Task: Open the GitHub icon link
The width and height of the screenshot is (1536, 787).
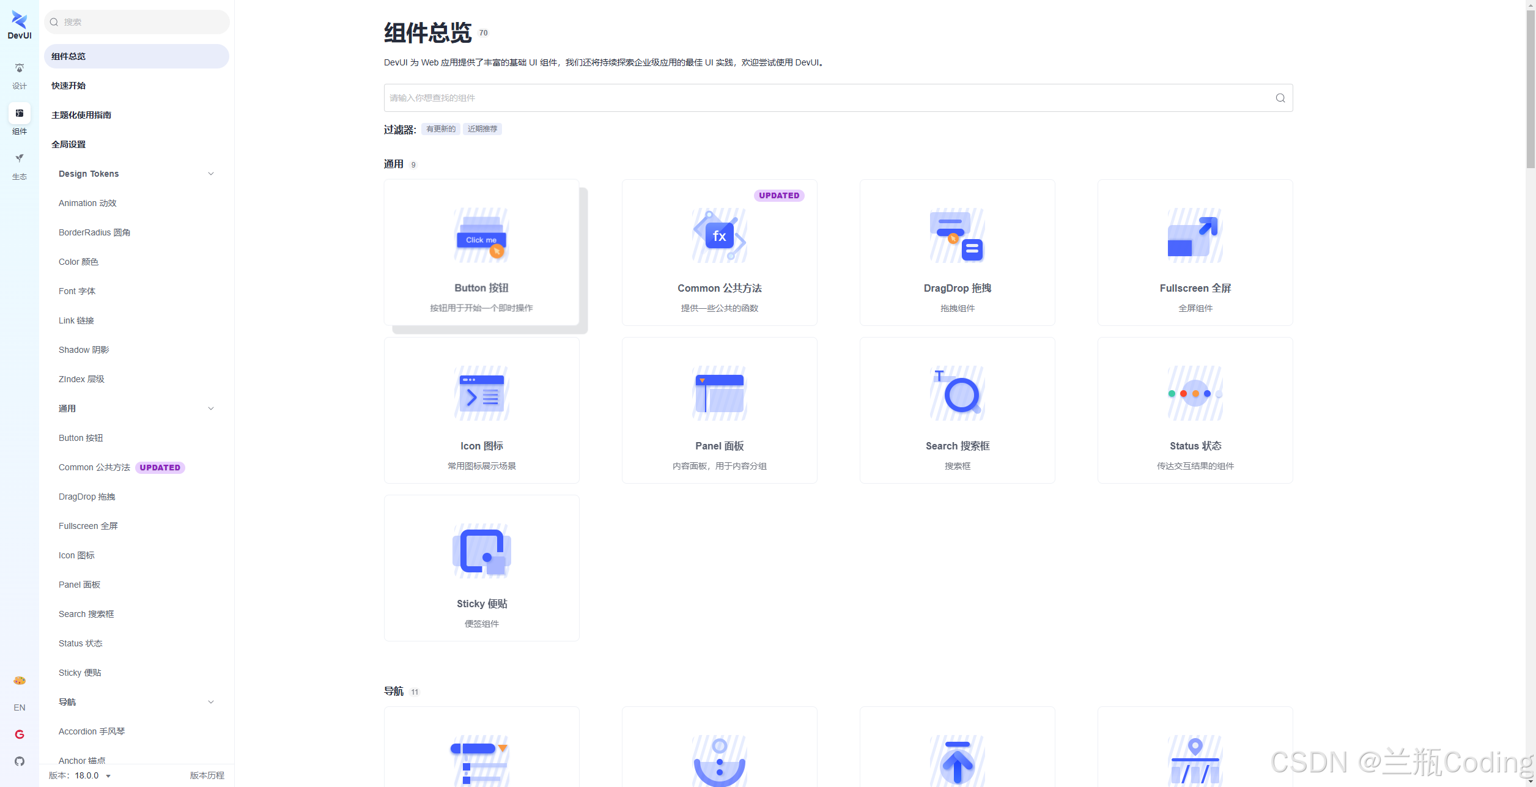Action: [x=20, y=761]
